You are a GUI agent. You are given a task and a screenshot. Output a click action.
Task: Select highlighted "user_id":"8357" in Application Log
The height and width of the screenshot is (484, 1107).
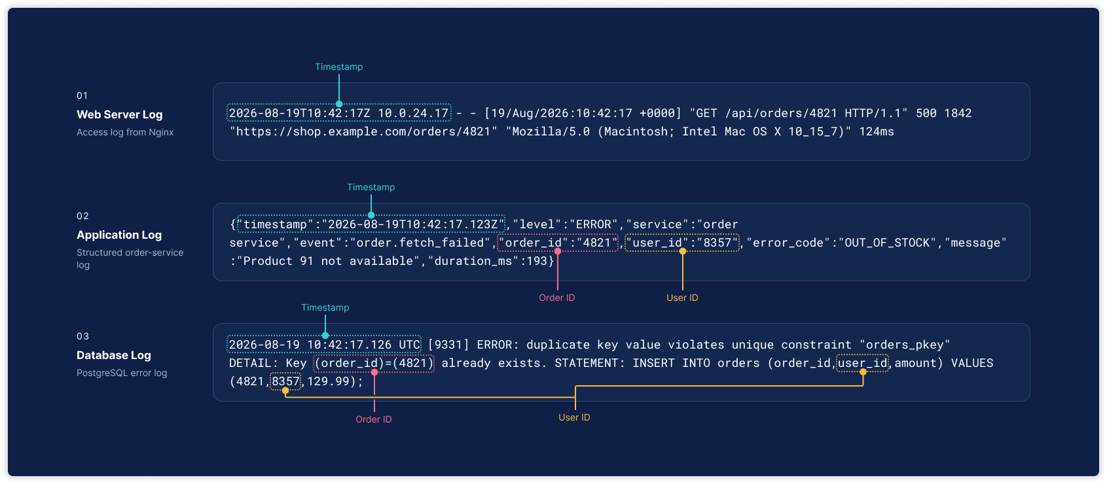point(682,243)
